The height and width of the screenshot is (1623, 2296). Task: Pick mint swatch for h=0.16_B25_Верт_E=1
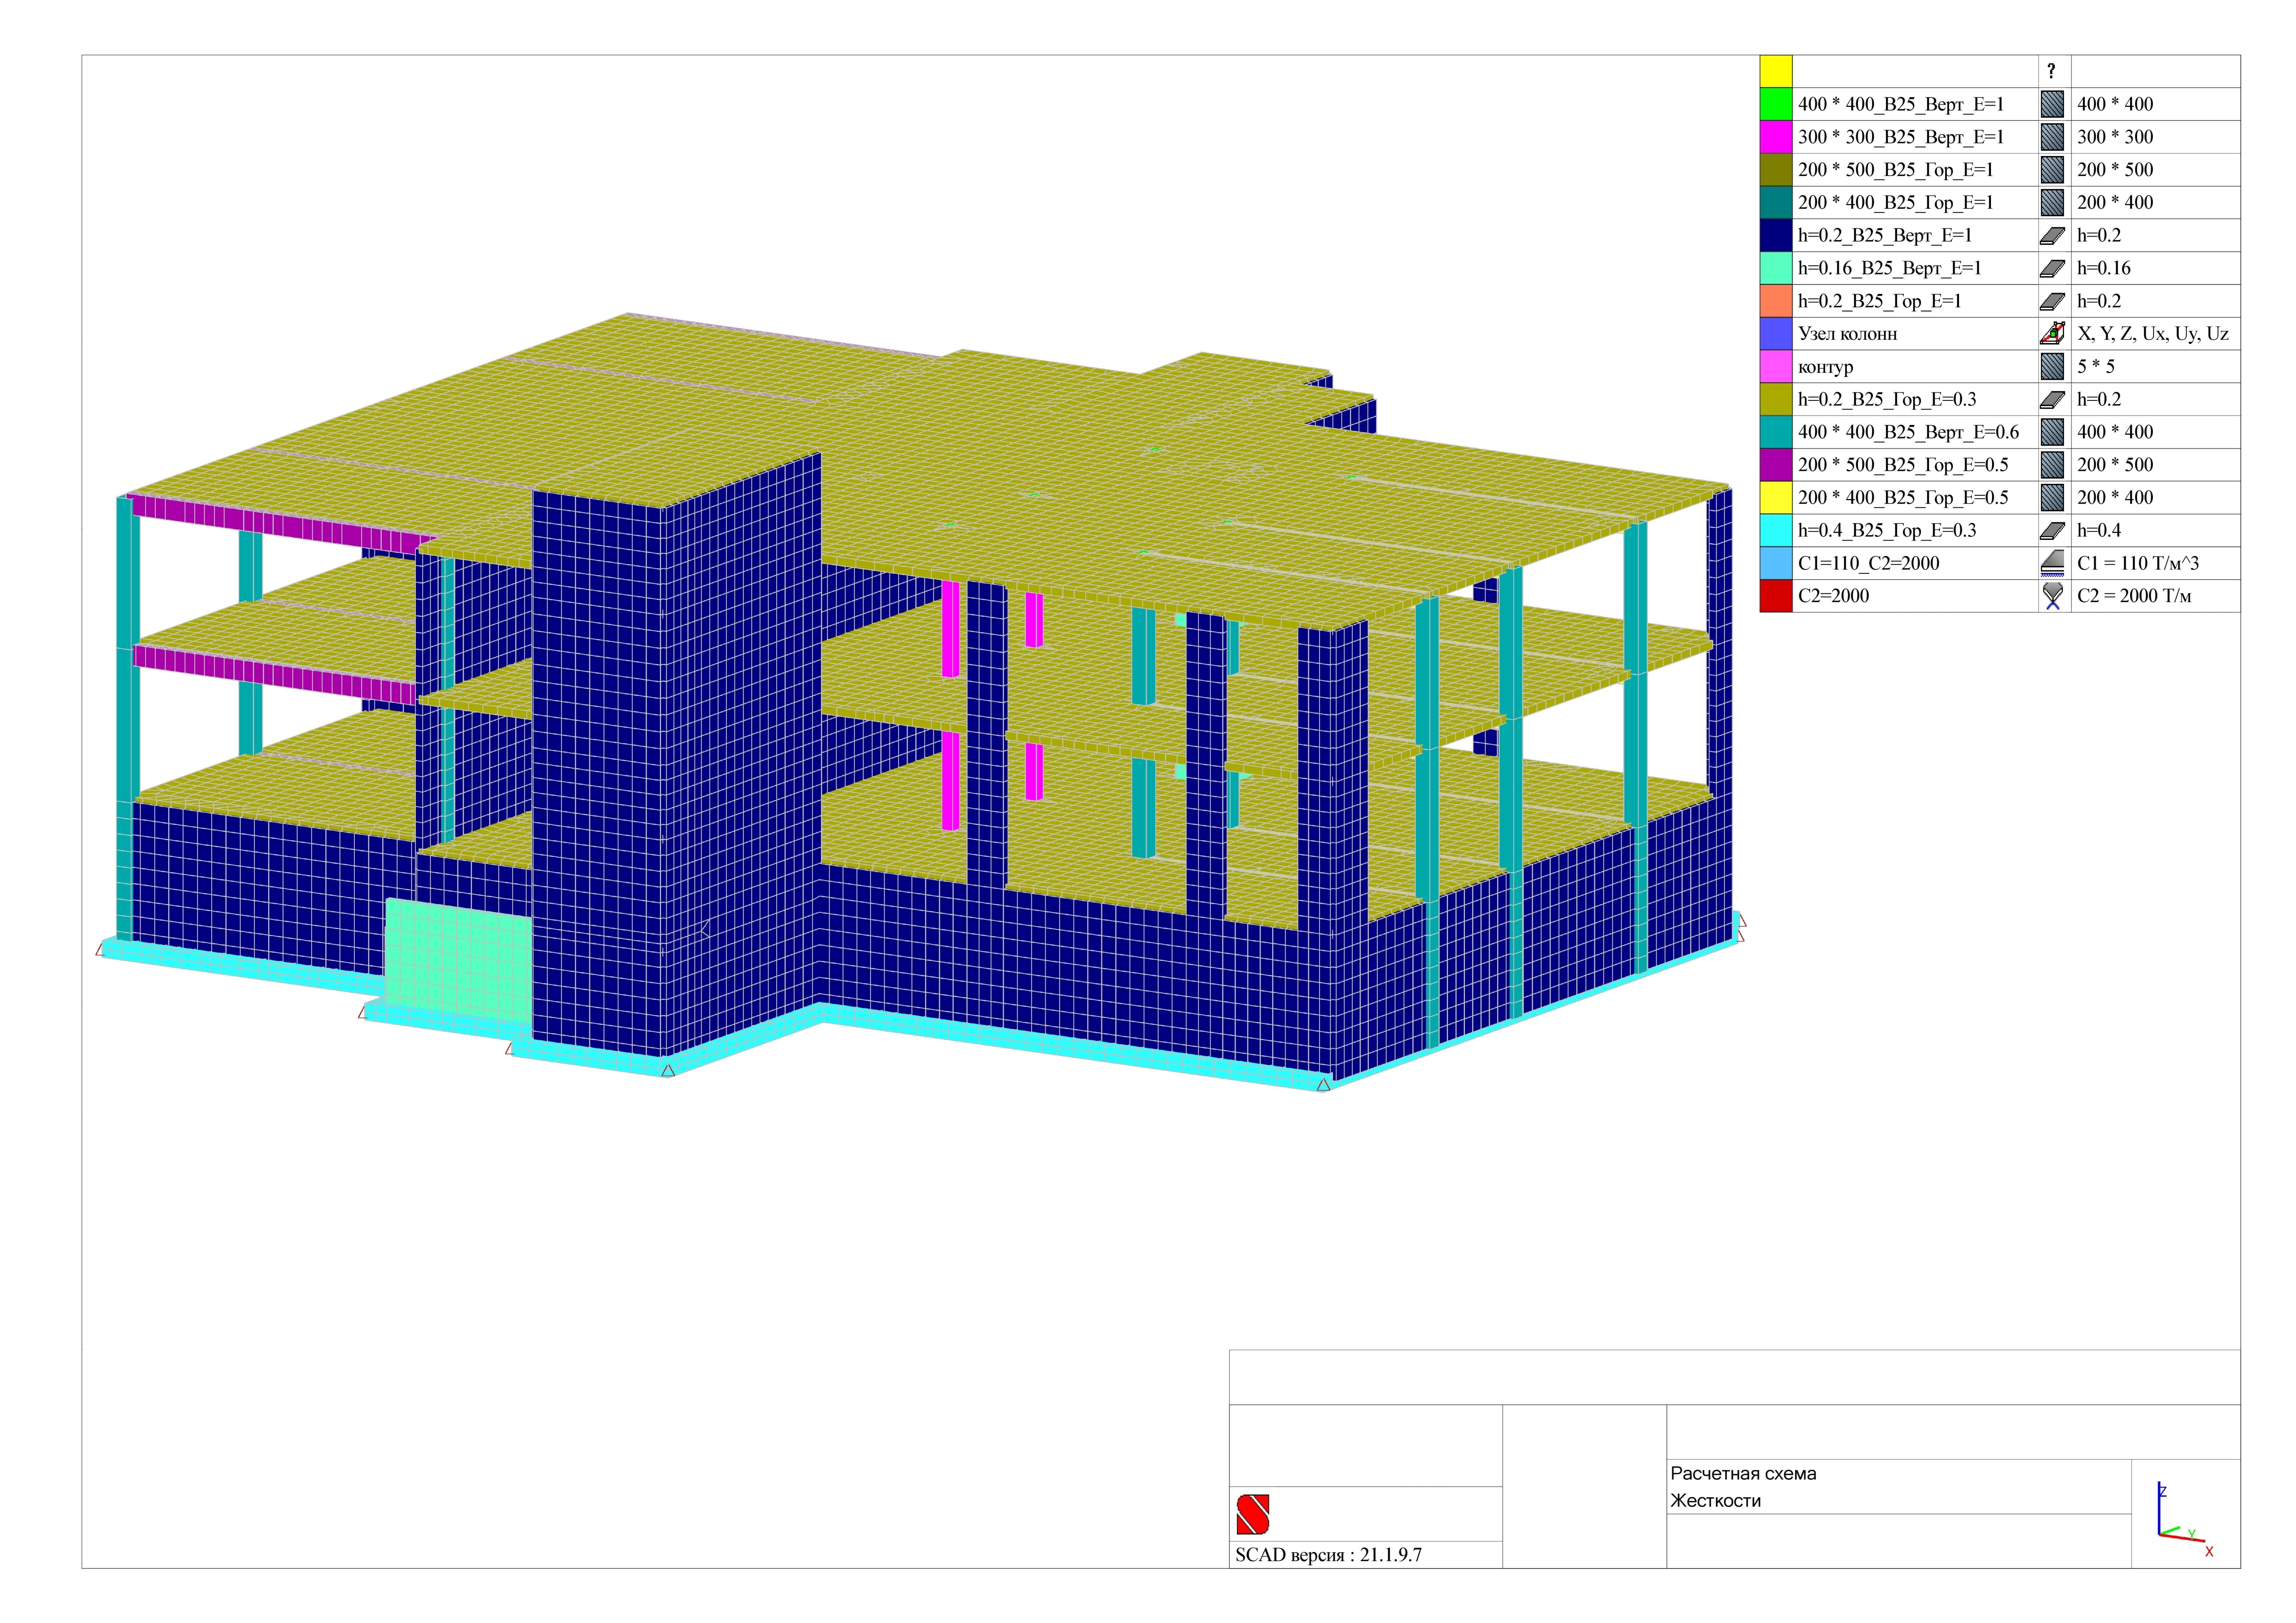click(1776, 268)
